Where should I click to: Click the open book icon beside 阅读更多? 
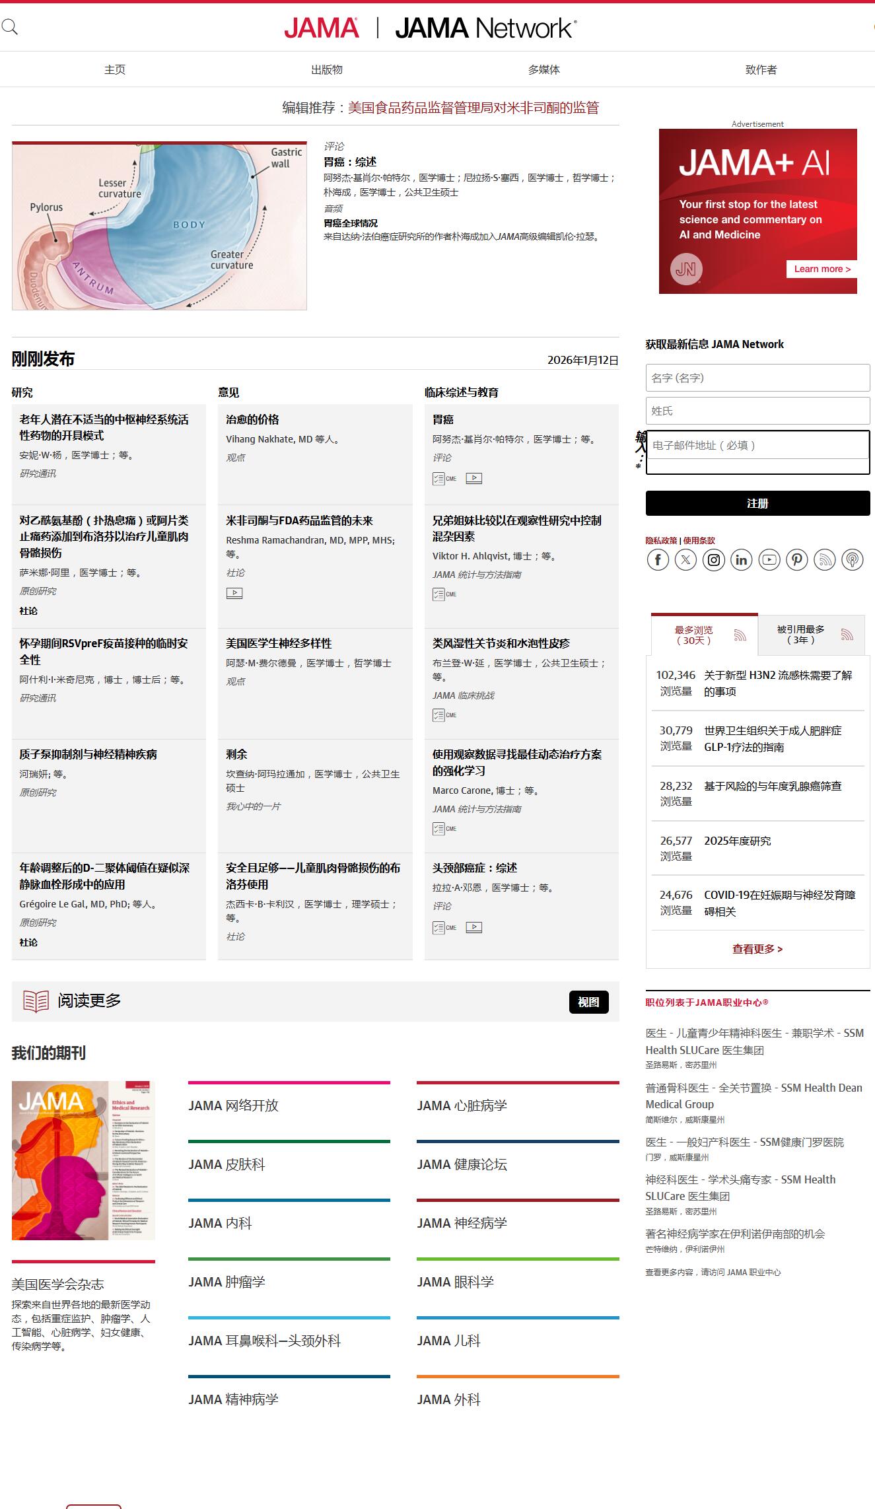click(36, 1001)
